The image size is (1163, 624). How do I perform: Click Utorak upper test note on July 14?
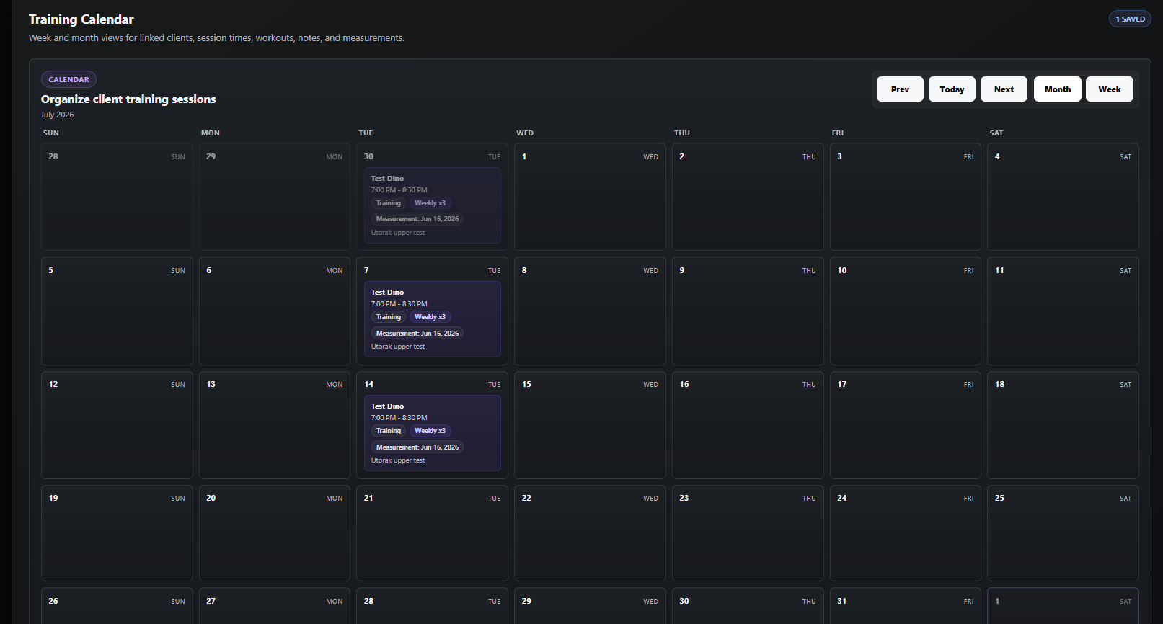point(398,460)
